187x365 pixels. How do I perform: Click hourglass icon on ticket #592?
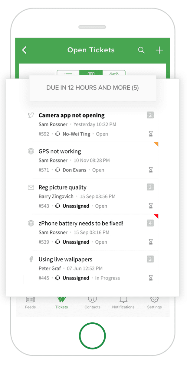click(151, 134)
